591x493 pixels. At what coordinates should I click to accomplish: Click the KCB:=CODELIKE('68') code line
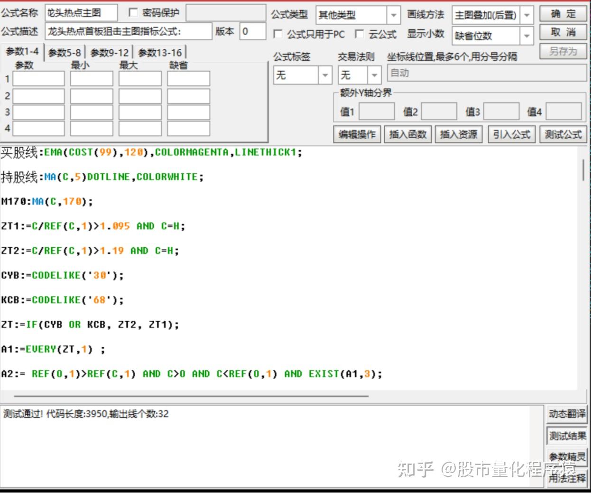(x=62, y=300)
